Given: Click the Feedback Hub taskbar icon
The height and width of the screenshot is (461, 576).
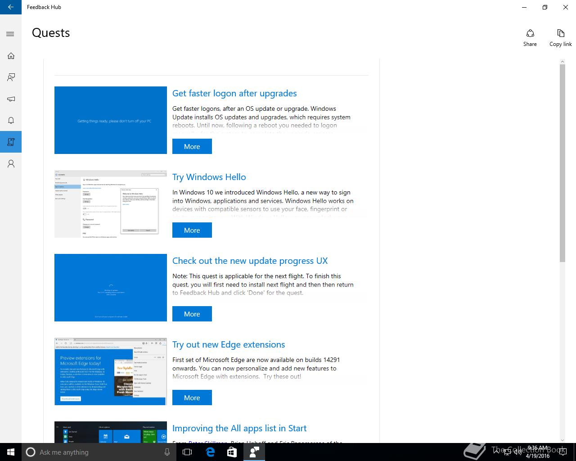Looking at the screenshot, I should (x=254, y=452).
